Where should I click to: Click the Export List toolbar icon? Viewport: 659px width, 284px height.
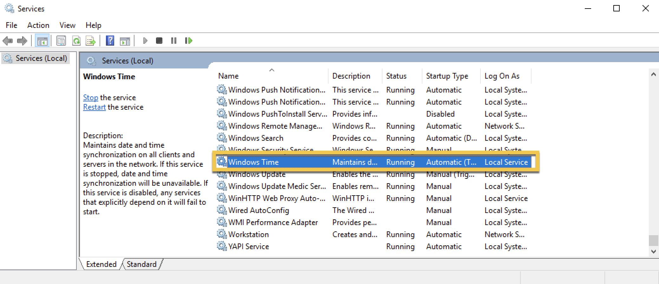pyautogui.click(x=91, y=41)
